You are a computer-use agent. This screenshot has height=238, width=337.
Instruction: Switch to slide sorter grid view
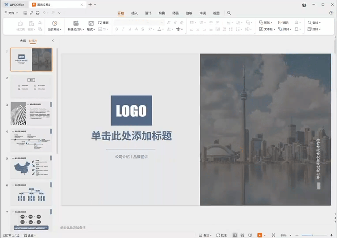click(x=243, y=235)
